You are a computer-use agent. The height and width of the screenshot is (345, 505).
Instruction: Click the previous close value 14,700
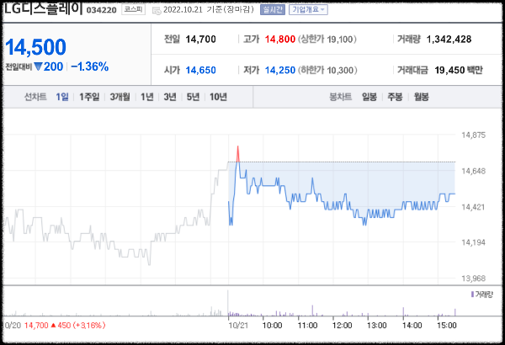pos(200,40)
